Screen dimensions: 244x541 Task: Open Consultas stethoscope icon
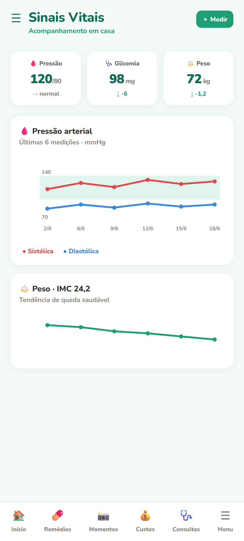[186, 516]
